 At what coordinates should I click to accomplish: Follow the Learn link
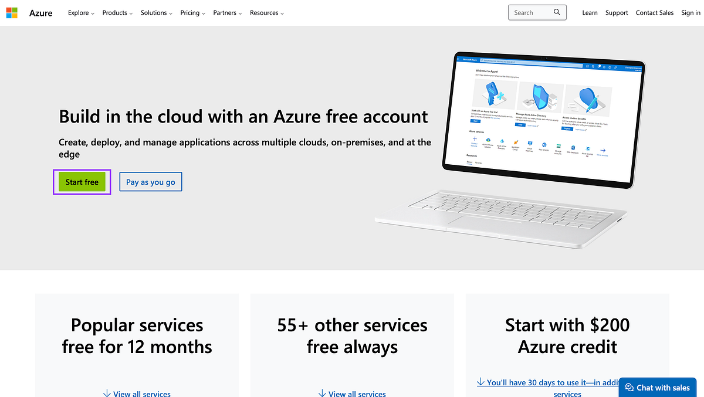point(590,12)
